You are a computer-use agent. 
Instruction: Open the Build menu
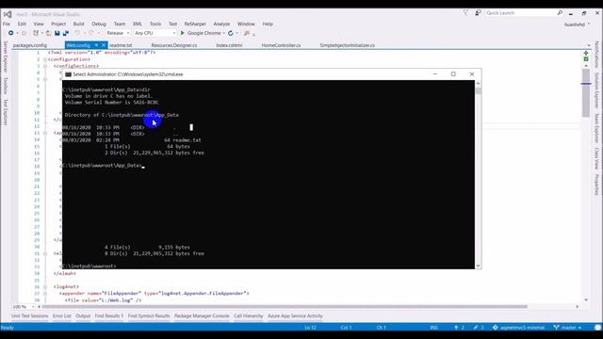[78, 24]
